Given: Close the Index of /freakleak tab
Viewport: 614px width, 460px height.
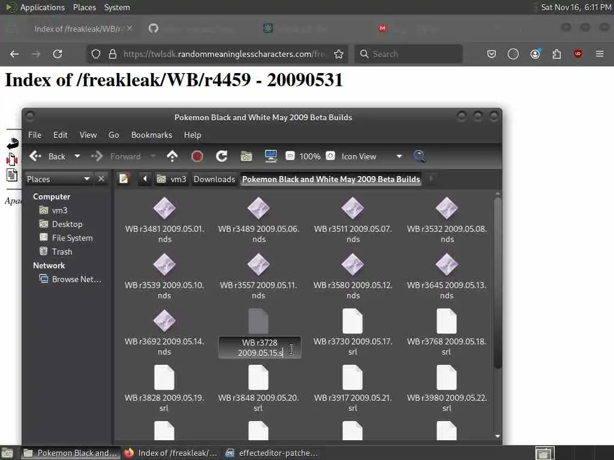Looking at the screenshot, I should coord(130,29).
